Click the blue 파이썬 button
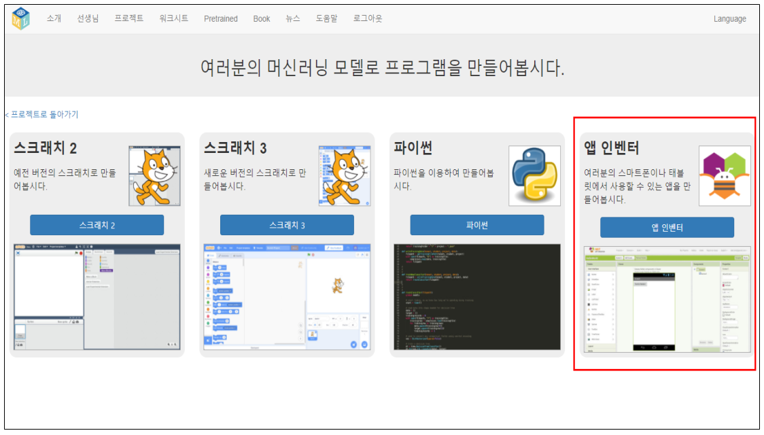The image size is (764, 435). point(477,225)
